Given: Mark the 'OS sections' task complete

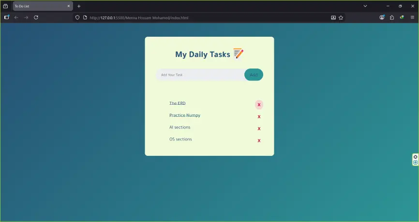Looking at the screenshot, I should (180, 139).
